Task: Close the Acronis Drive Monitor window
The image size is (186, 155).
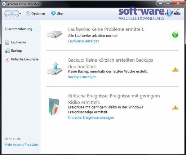Action: pyautogui.click(x=178, y=3)
